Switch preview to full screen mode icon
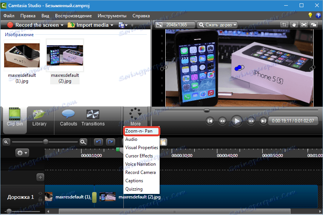The width and height of the screenshot is (323, 215). (x=304, y=25)
